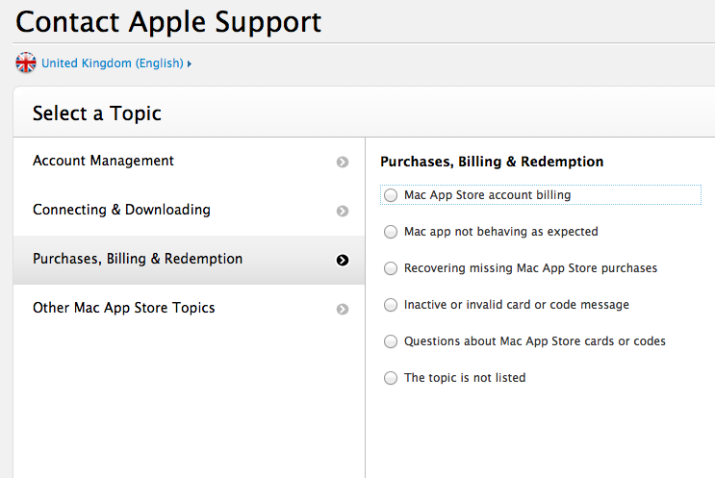
Task: Click the black arrow icon beside Purchases, Billing & Redemption
Action: (x=343, y=260)
